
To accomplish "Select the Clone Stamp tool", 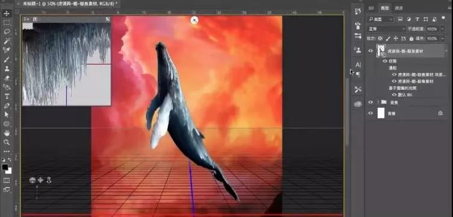I will (x=7, y=69).
